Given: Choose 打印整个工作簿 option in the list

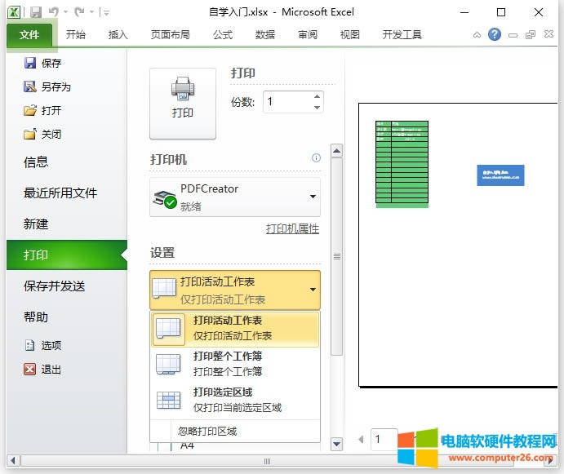Looking at the screenshot, I should click(235, 364).
